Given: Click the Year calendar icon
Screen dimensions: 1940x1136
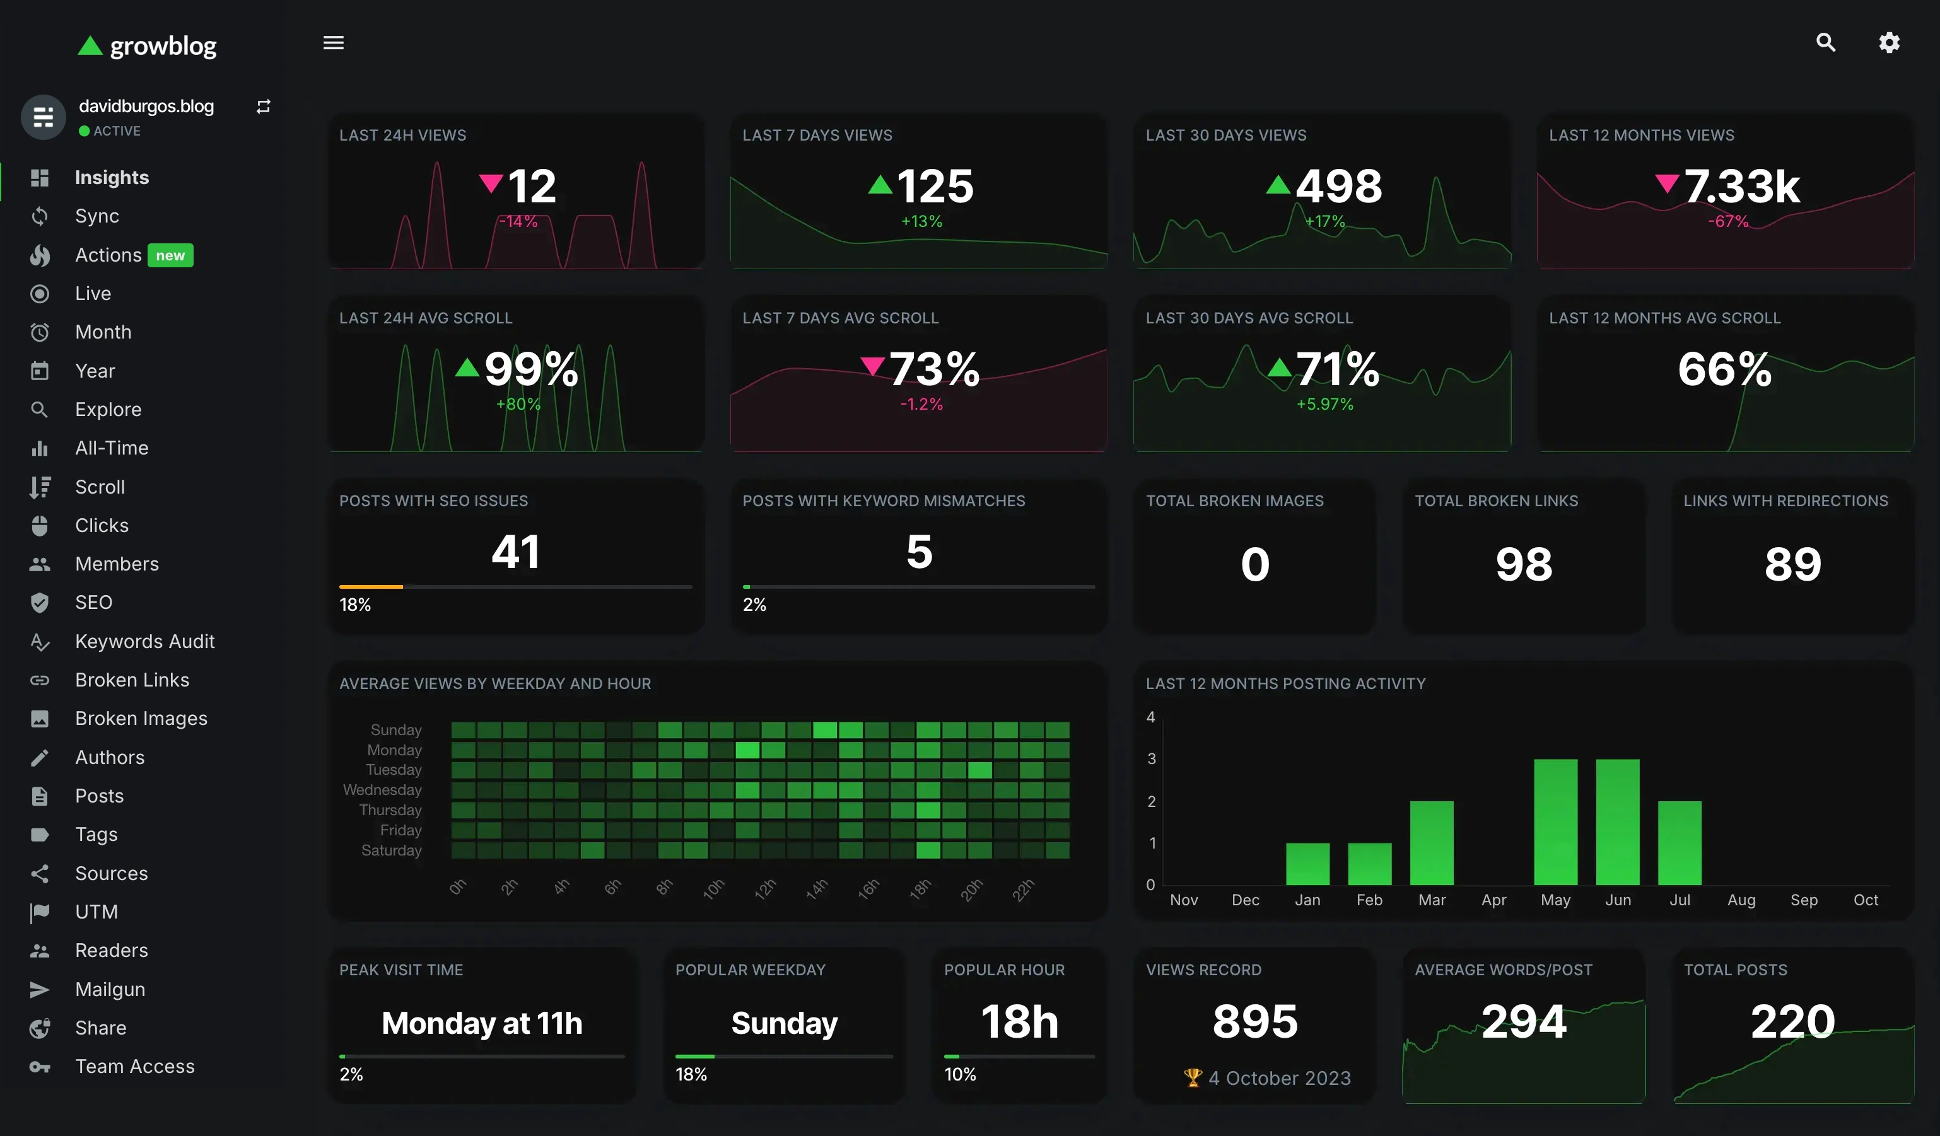Looking at the screenshot, I should [x=39, y=371].
